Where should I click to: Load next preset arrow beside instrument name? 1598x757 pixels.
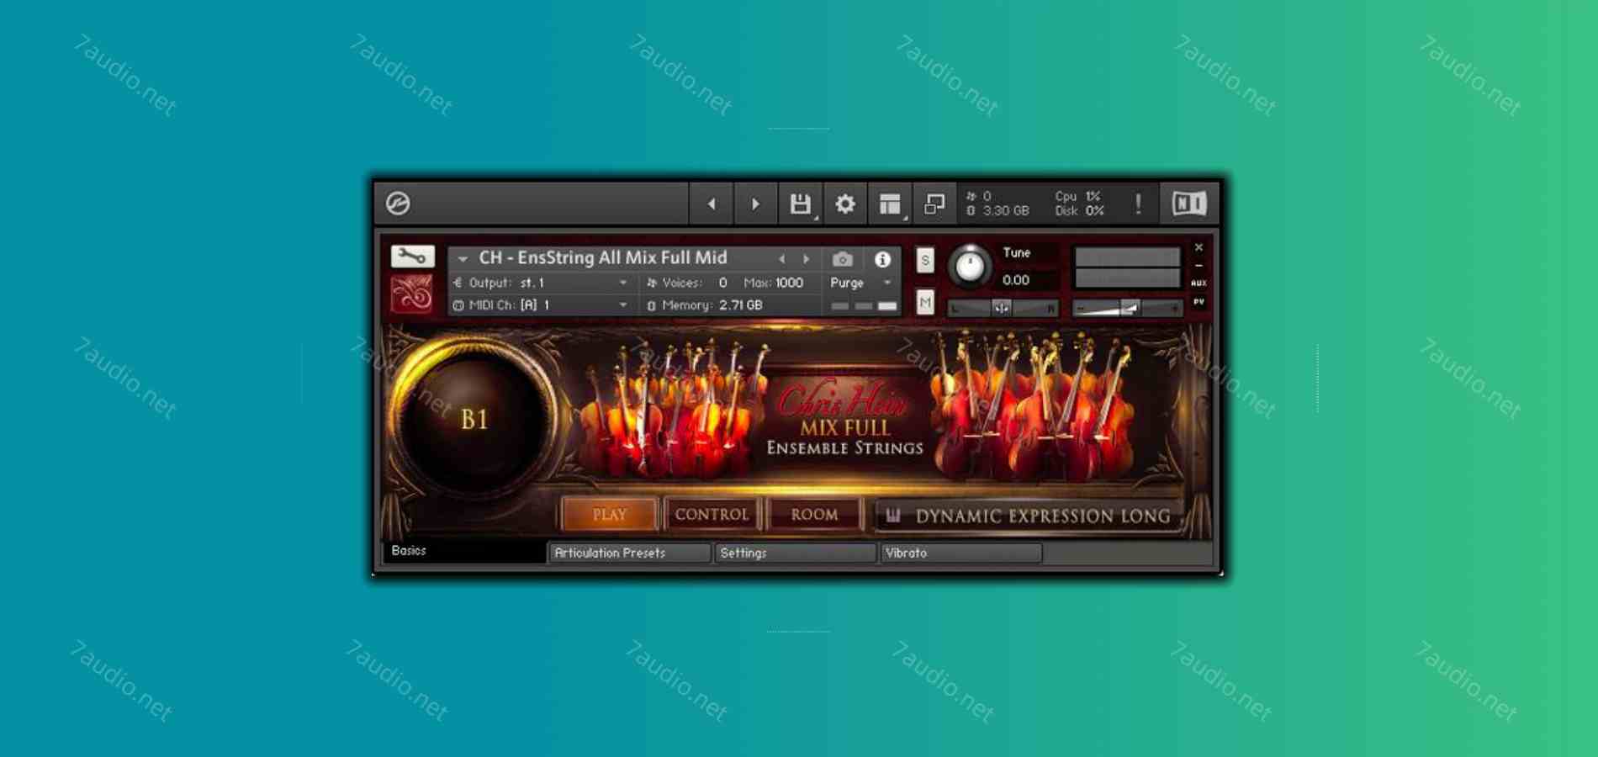(806, 259)
